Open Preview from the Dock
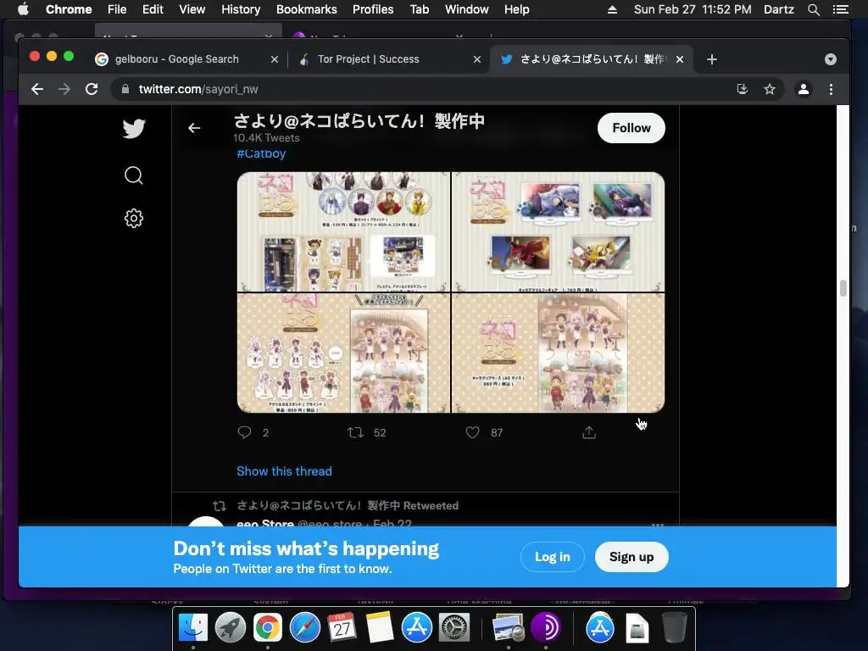Image resolution: width=868 pixels, height=651 pixels. coord(508,628)
